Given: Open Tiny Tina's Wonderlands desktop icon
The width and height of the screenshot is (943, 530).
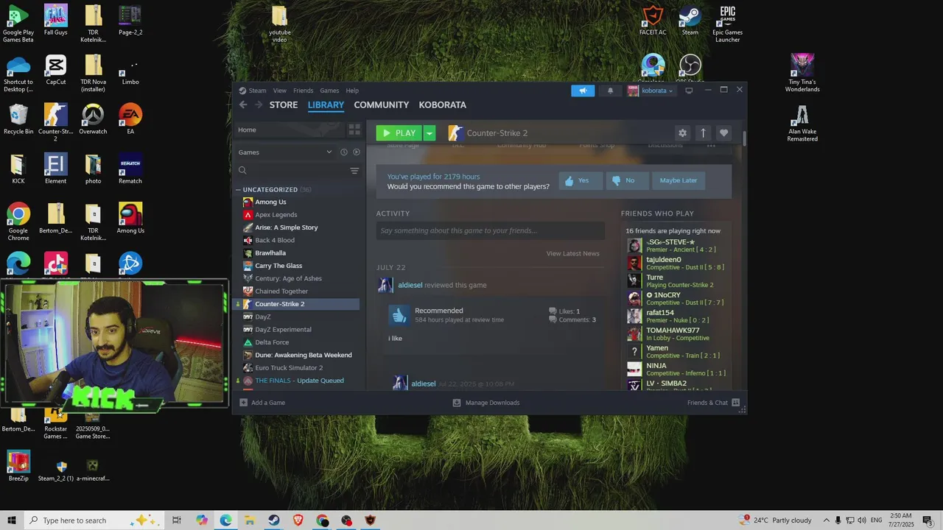Looking at the screenshot, I should click(802, 74).
